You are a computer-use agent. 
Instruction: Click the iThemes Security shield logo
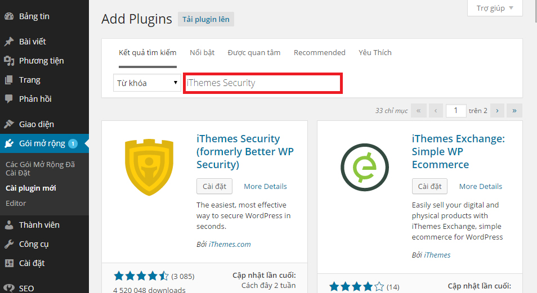(x=149, y=167)
